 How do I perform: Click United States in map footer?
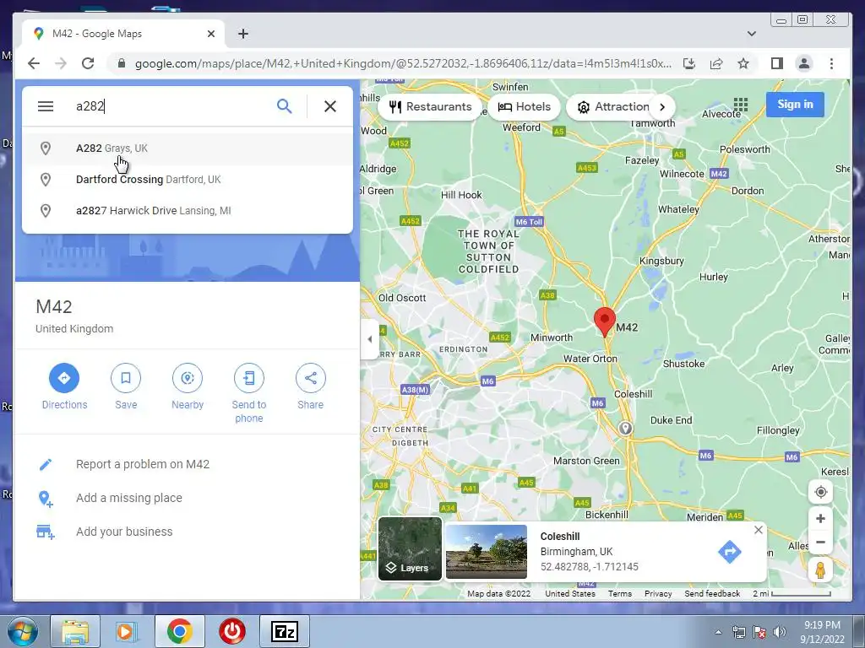click(x=570, y=593)
